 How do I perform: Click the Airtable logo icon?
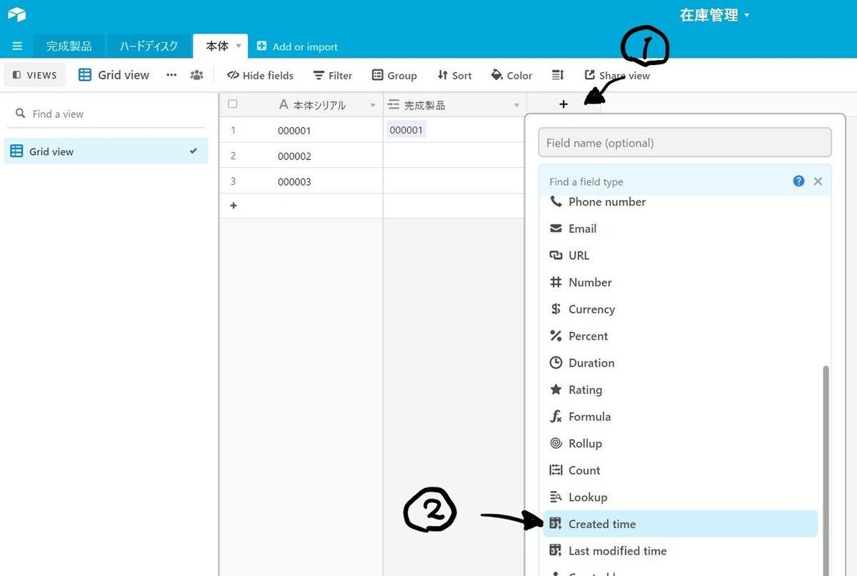(17, 14)
